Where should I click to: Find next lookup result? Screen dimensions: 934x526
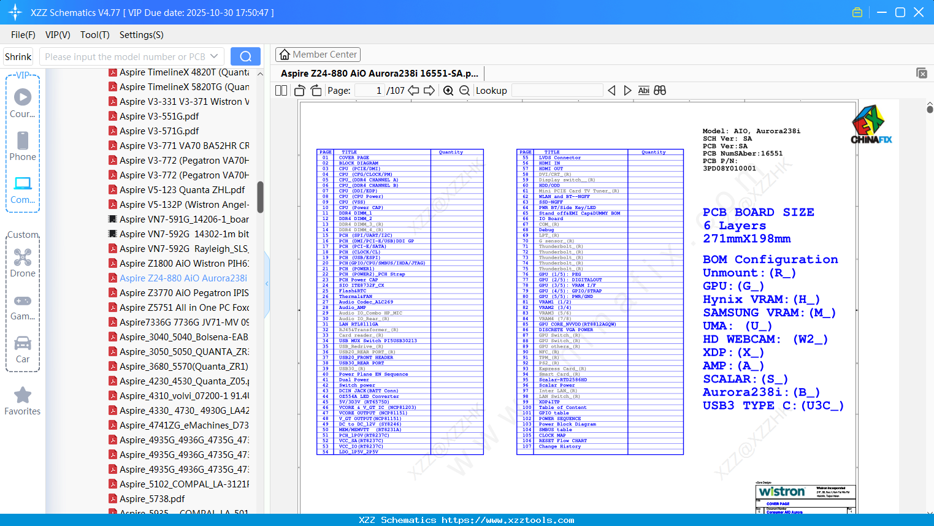coord(627,91)
